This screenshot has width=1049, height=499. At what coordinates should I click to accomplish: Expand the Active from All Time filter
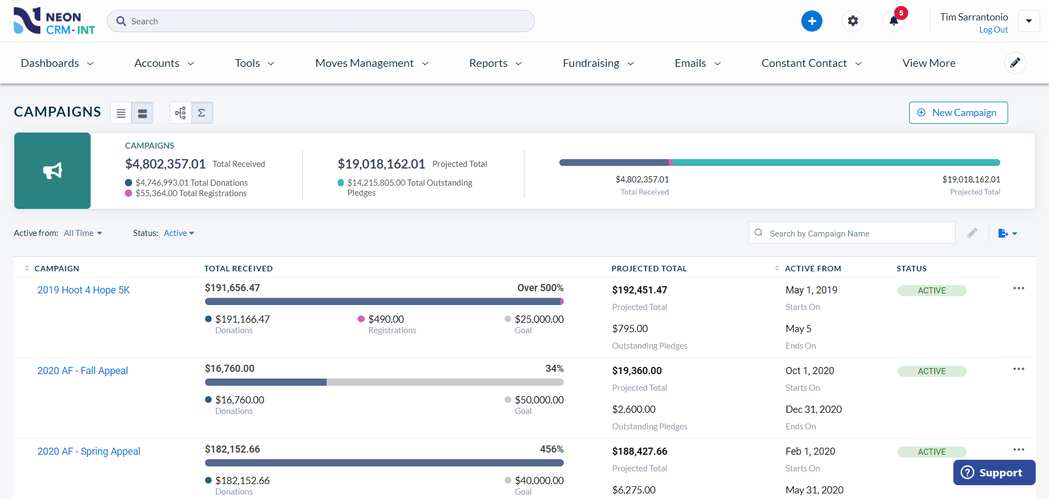[x=82, y=233]
